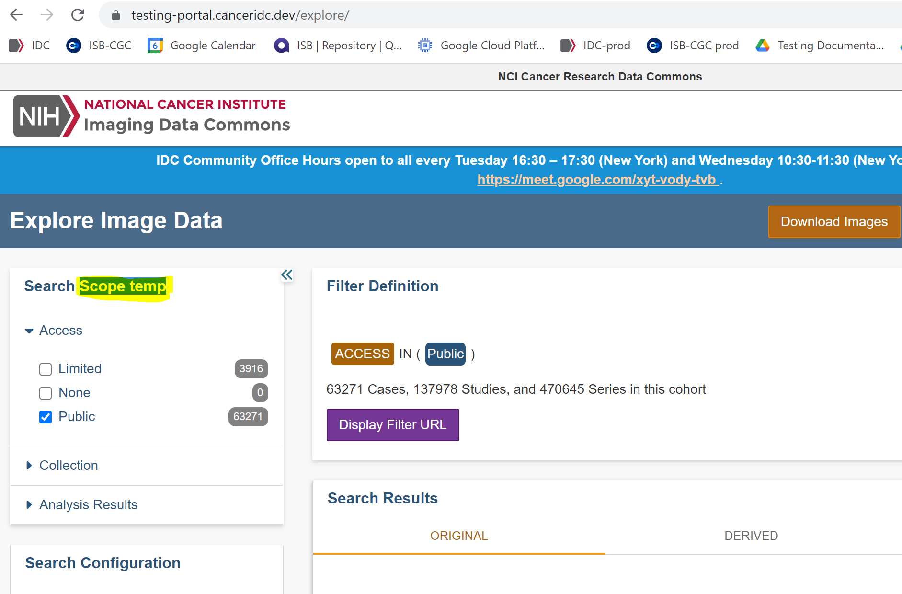This screenshot has height=594, width=902.
Task: Click the Search Results heading
Action: 382,498
